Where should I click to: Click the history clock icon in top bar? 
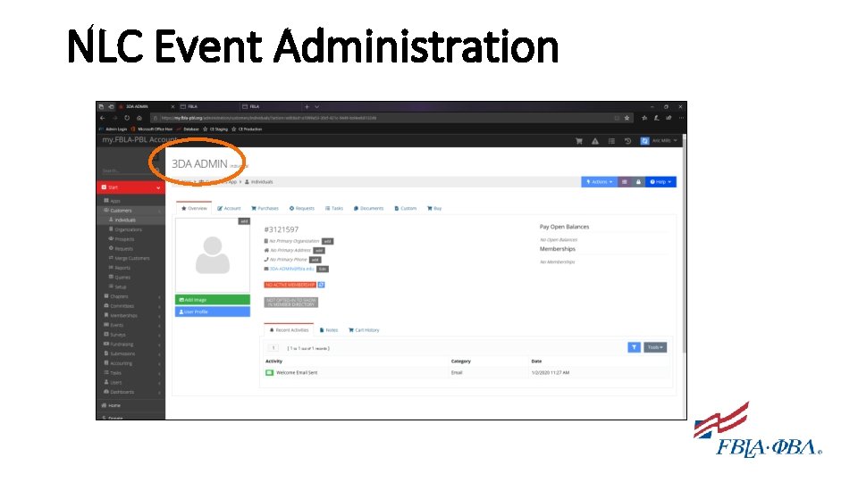click(x=627, y=141)
